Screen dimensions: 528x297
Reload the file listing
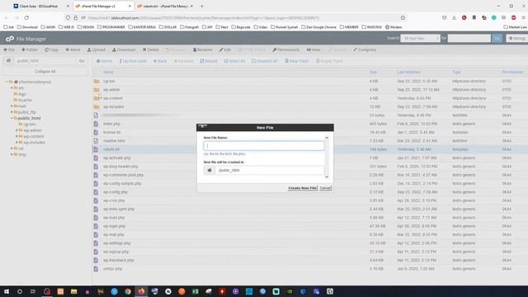click(209, 61)
